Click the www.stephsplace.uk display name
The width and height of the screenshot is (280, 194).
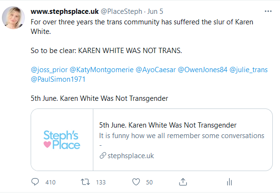coord(65,11)
